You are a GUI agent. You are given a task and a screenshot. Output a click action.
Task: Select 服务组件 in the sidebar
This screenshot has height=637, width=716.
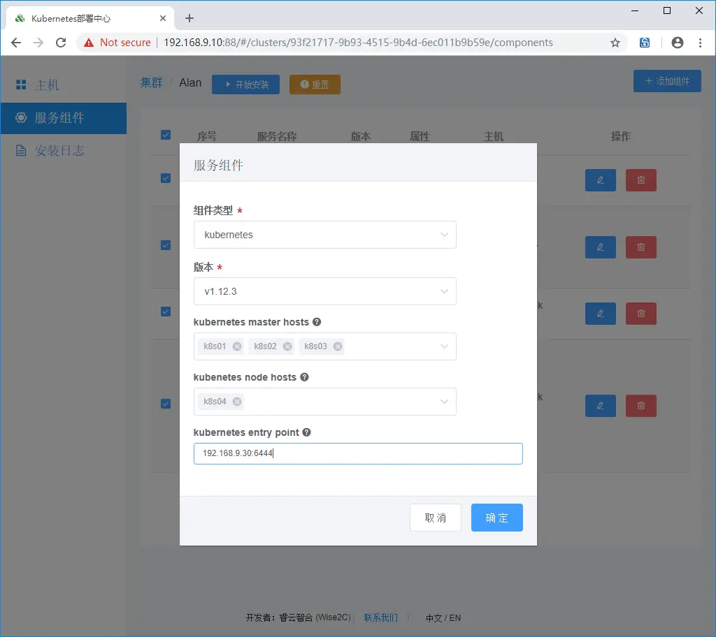click(x=64, y=118)
